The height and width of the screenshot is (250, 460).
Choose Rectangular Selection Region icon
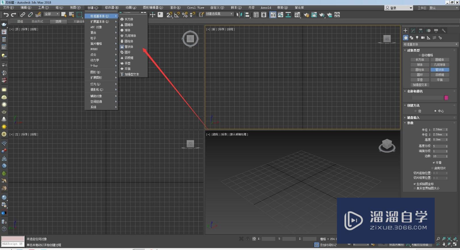79,15
